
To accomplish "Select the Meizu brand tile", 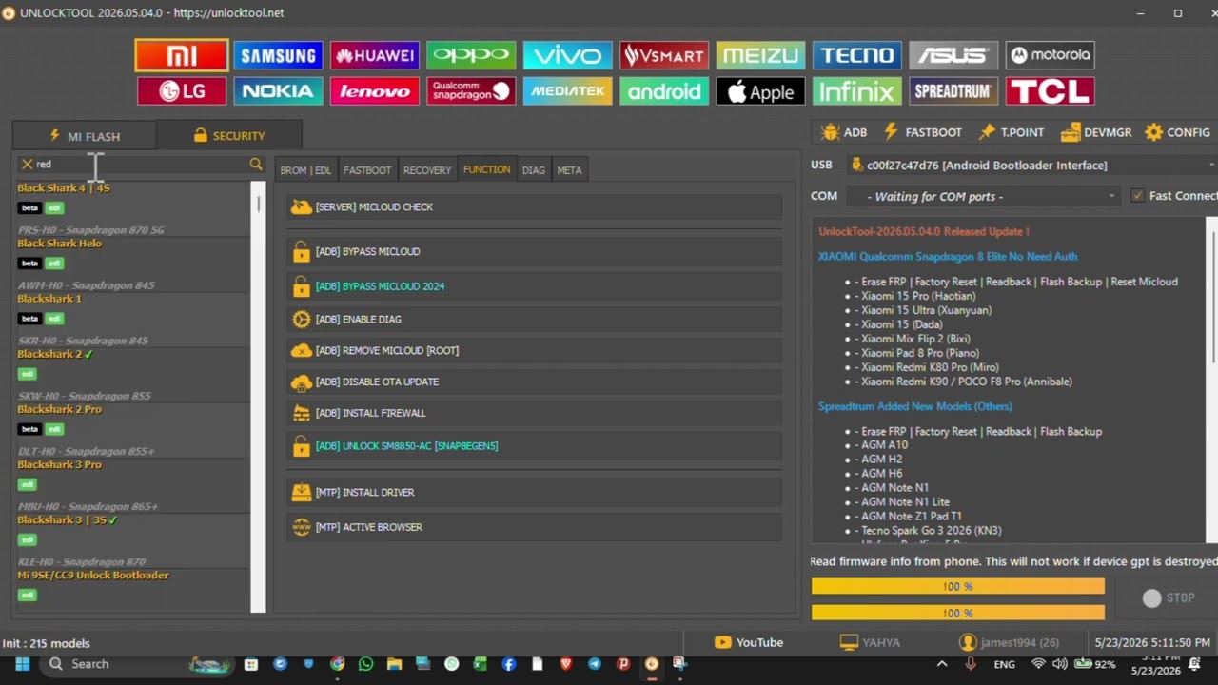I will pyautogui.click(x=760, y=55).
